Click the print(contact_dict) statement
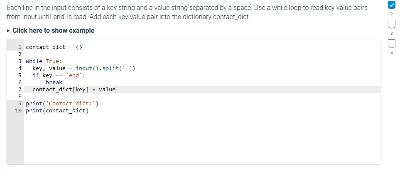 [57, 111]
